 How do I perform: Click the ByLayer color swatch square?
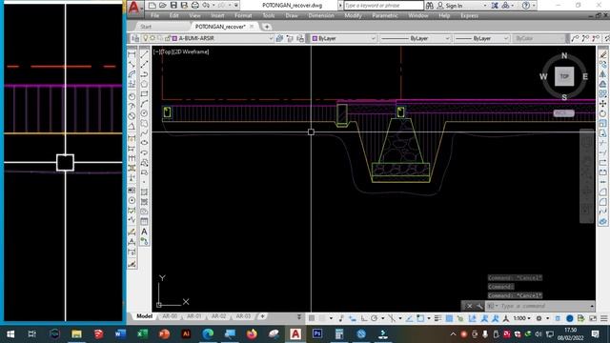[x=315, y=38]
